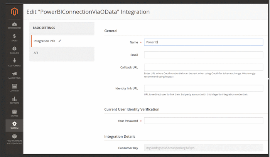Click the pencil icon beside Integration Info

pyautogui.click(x=60, y=41)
